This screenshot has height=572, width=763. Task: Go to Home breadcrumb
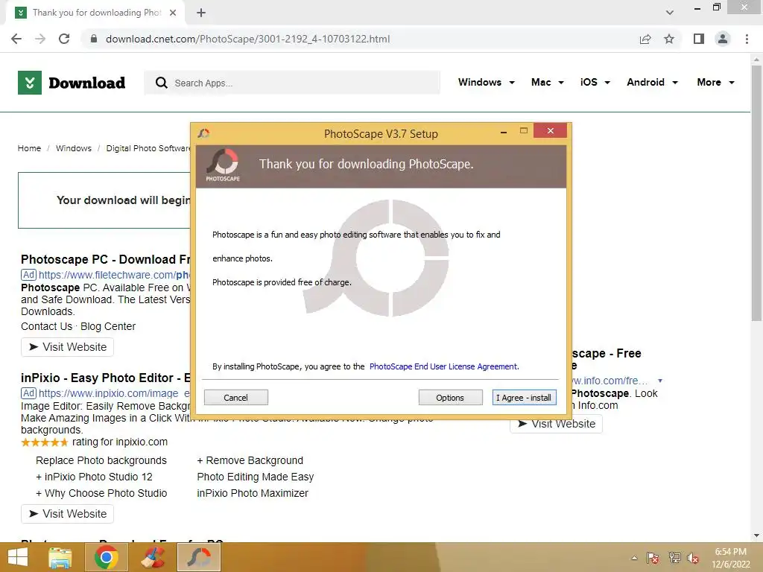pos(29,148)
